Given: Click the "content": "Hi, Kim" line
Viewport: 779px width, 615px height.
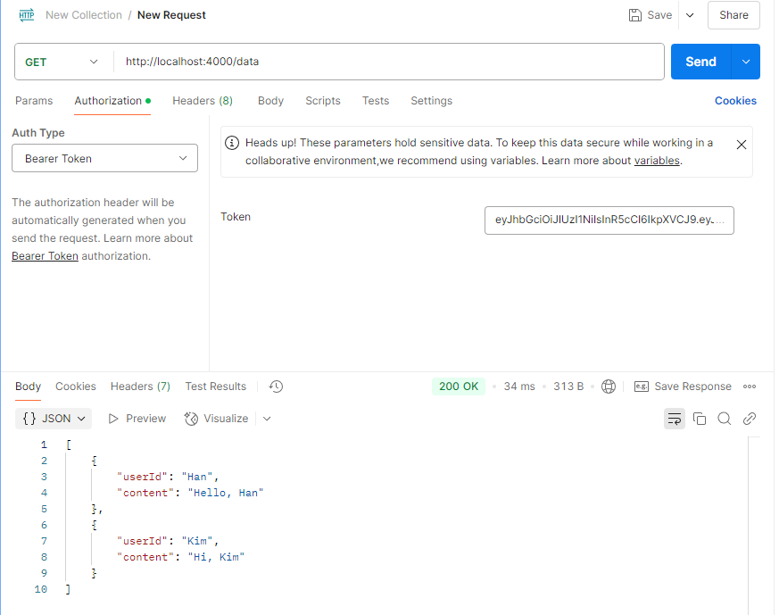Looking at the screenshot, I should [181, 557].
